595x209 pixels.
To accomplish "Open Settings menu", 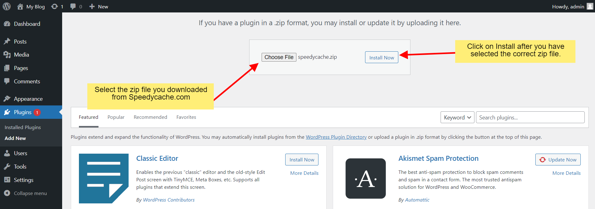I will (x=31, y=180).
